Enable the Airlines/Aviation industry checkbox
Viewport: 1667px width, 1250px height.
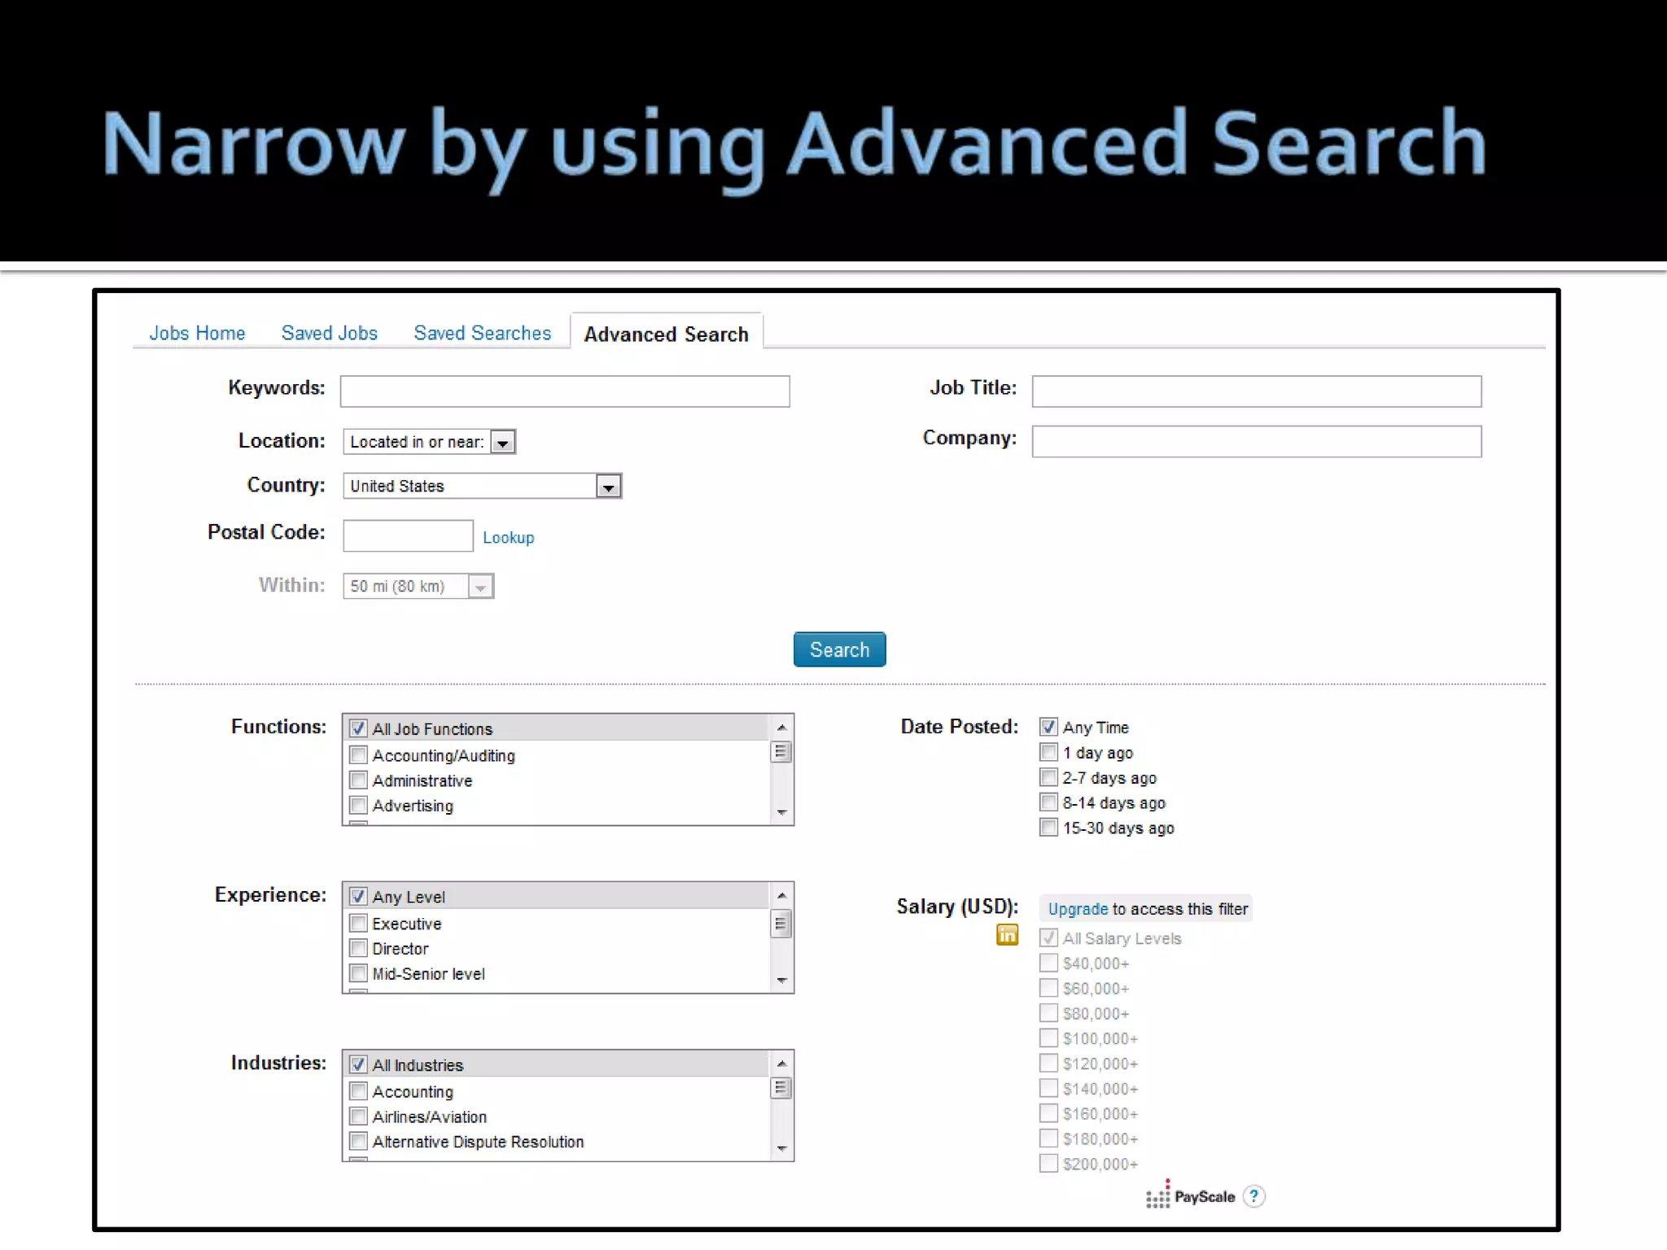tap(358, 1117)
